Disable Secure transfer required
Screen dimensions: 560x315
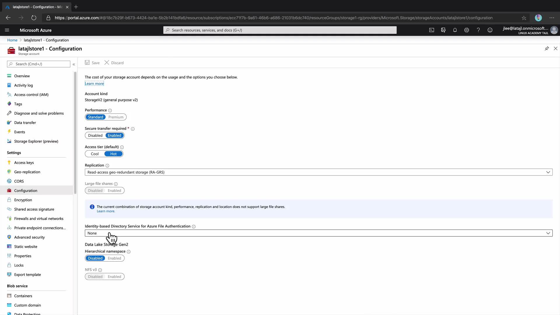pos(95,136)
